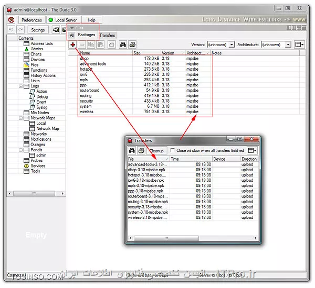Viewport: 315px width, 288px height.
Task: Switch to the All tab
Action: pos(72,35)
